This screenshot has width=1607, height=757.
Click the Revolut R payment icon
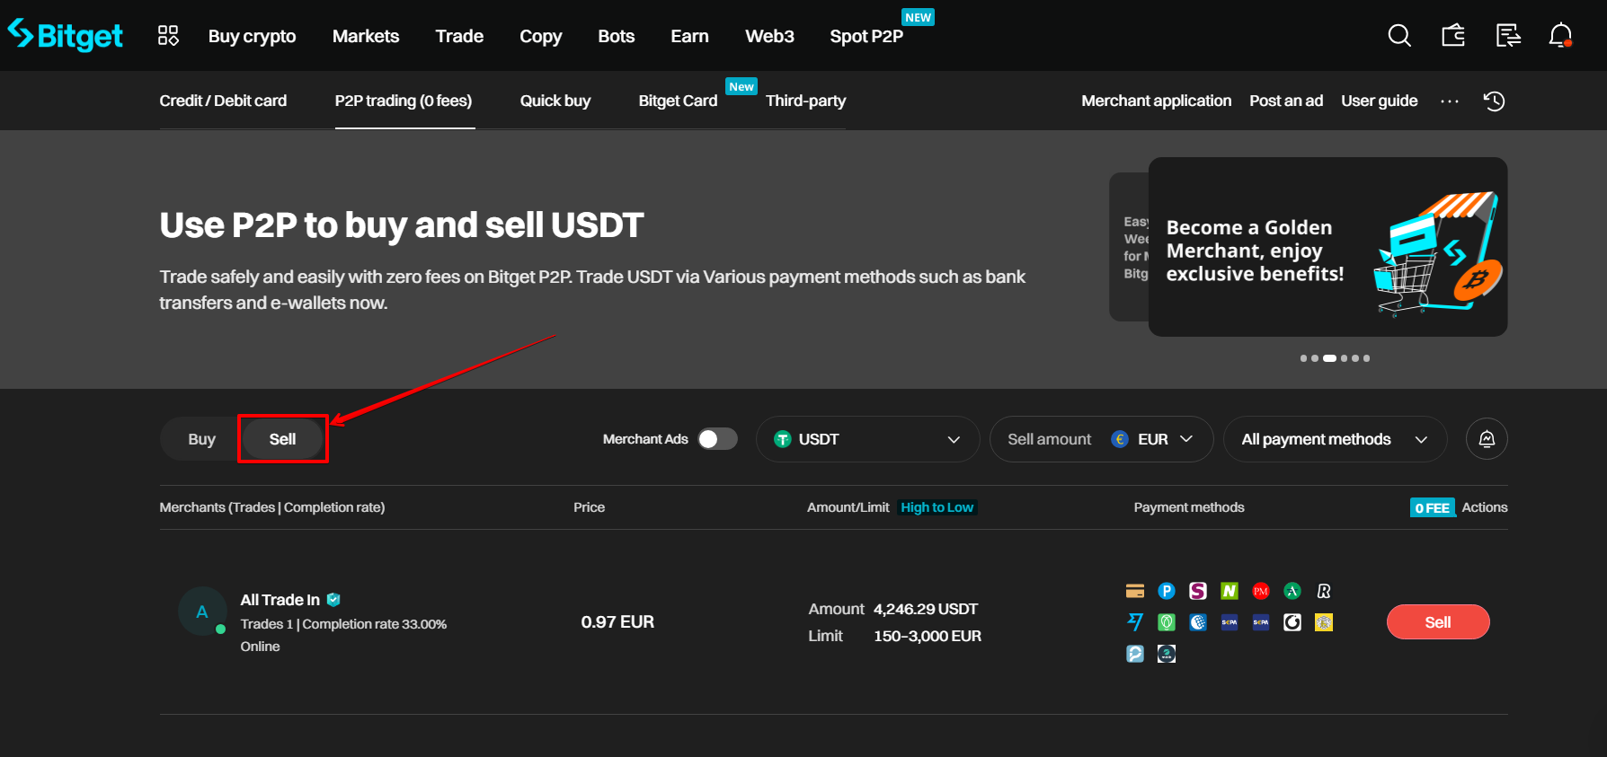tap(1324, 591)
